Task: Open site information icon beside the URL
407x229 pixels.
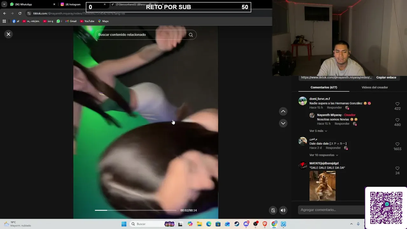Action: pyautogui.click(x=29, y=13)
